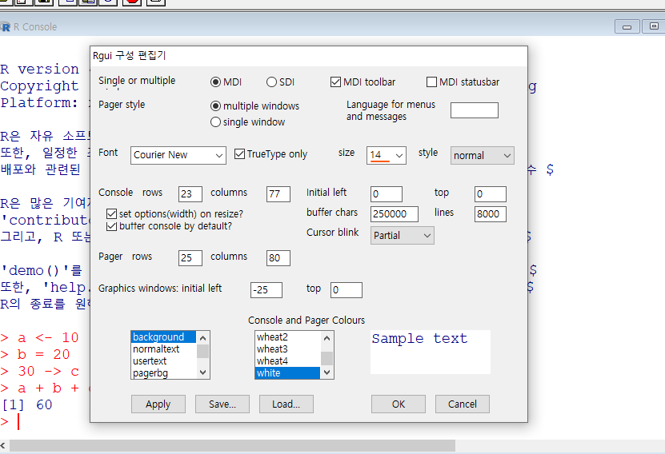Open the Font dropdown showing Courier New
665x454 pixels.
[x=178, y=155]
